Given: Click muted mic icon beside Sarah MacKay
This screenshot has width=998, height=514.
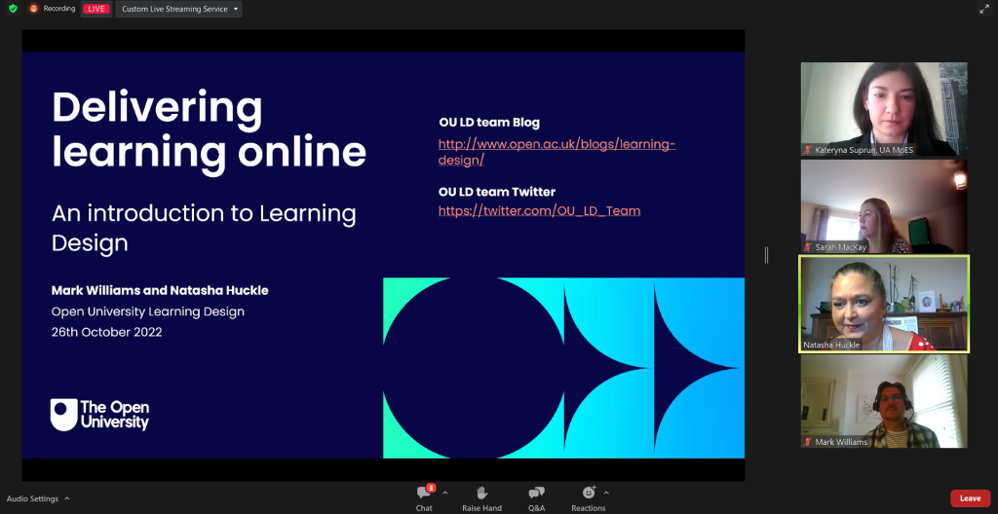Looking at the screenshot, I should (808, 247).
